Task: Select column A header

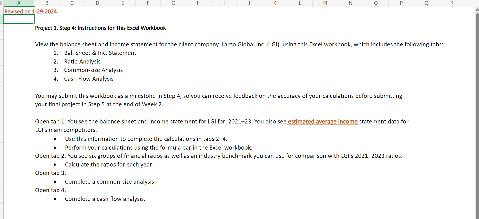Action: (19, 3)
